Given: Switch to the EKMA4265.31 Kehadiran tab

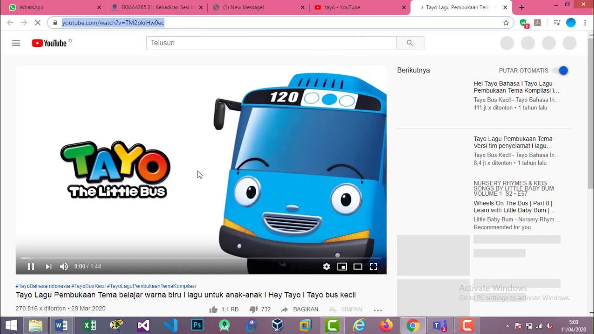Looking at the screenshot, I should (x=157, y=7).
